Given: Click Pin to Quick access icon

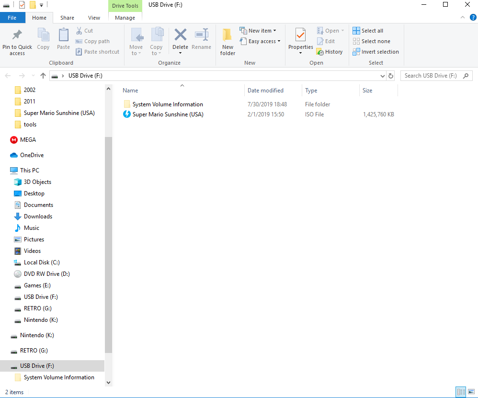Looking at the screenshot, I should click(x=17, y=34).
